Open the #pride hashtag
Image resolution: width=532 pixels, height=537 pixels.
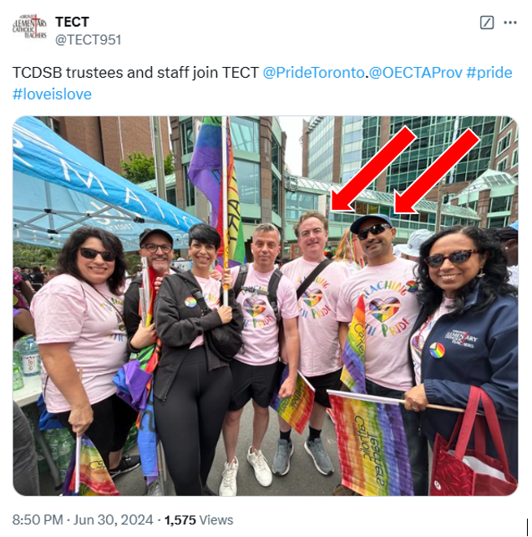pyautogui.click(x=489, y=73)
